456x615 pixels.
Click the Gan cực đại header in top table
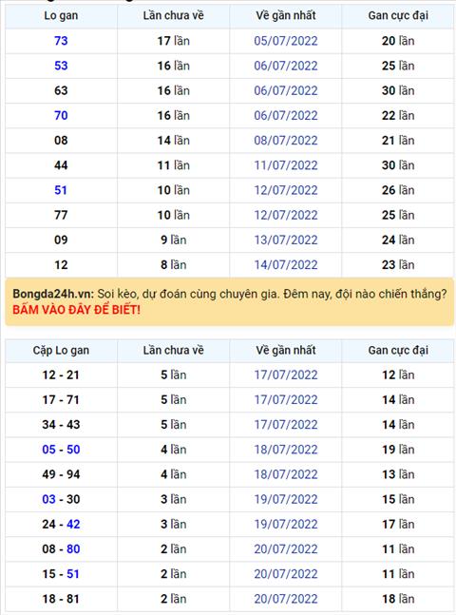pos(398,16)
